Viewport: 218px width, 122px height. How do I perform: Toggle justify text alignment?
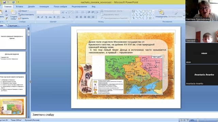(89, 17)
